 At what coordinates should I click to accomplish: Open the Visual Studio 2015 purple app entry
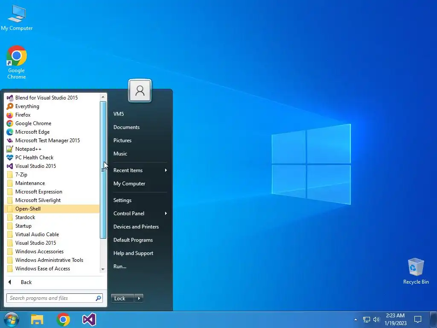(x=52, y=166)
